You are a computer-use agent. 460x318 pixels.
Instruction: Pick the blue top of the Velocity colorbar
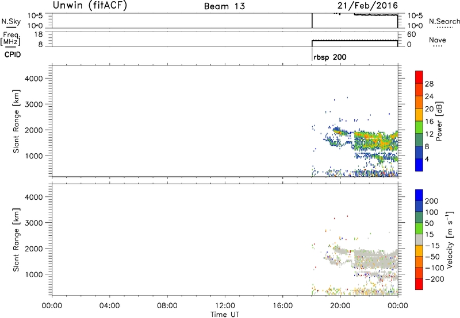pos(419,195)
